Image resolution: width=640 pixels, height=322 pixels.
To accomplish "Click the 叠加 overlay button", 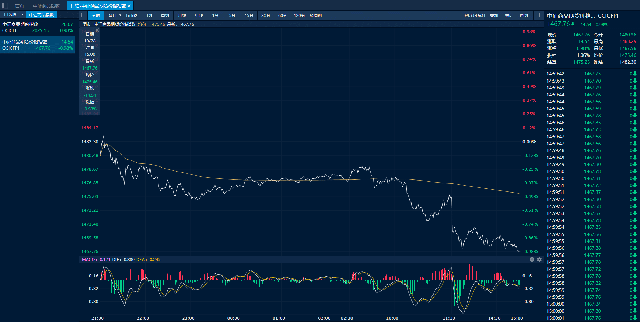I will (x=494, y=15).
